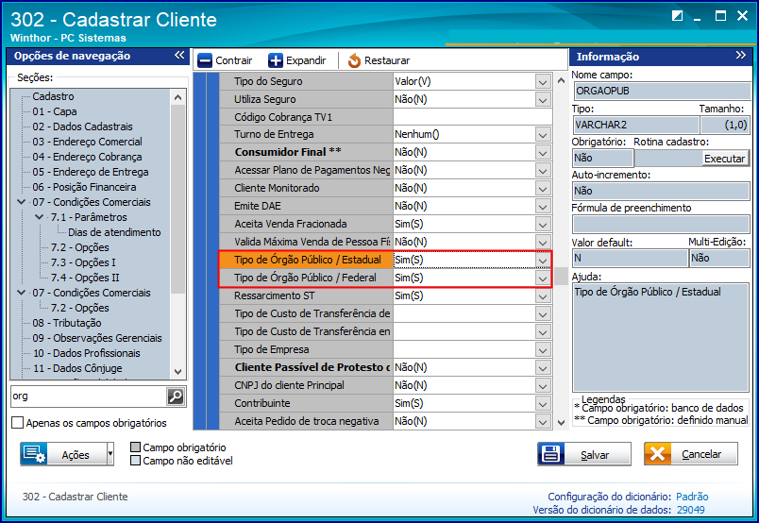Toggle the Campo não editável legend box

pos(136,460)
